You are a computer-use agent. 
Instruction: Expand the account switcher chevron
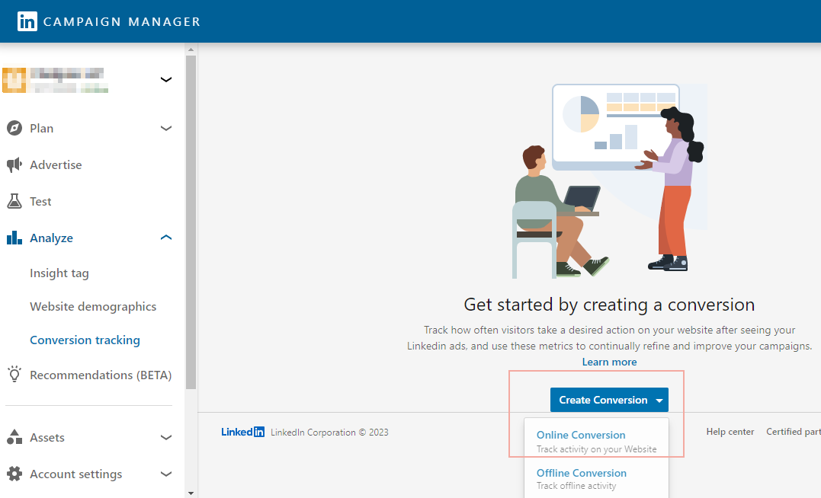click(x=166, y=79)
